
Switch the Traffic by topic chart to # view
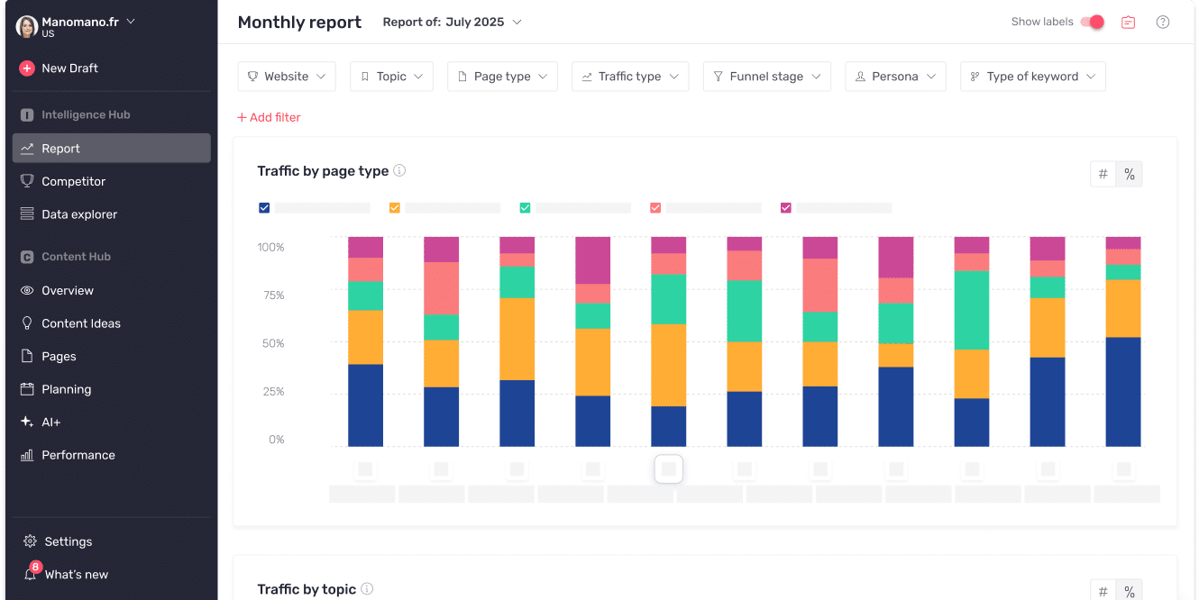click(1103, 589)
